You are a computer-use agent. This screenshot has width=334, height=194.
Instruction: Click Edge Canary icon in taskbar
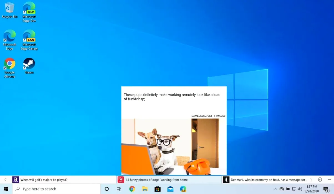point(183,189)
